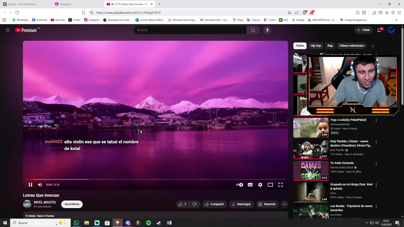Open the Twitch bookmark

pyautogui.click(x=270, y=20)
